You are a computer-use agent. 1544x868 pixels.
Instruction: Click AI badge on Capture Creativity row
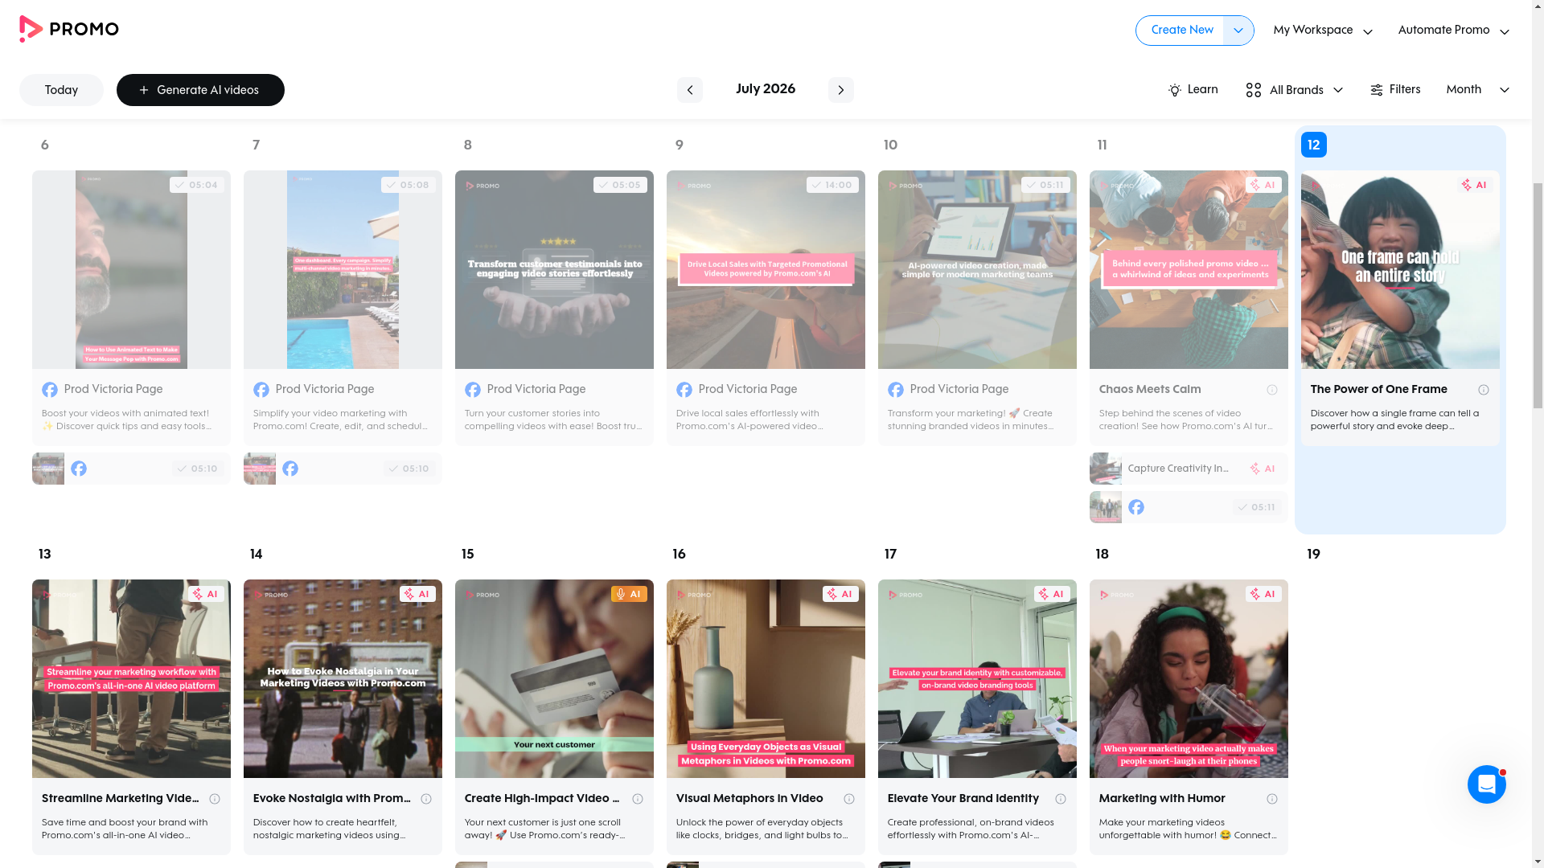coord(1263,469)
